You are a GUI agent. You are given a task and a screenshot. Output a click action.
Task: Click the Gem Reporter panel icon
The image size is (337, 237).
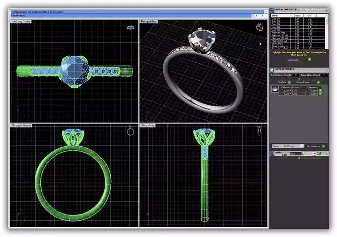[x=272, y=70]
